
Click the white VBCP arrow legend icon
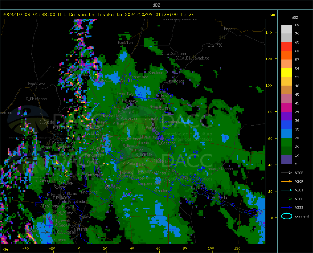[287, 173]
